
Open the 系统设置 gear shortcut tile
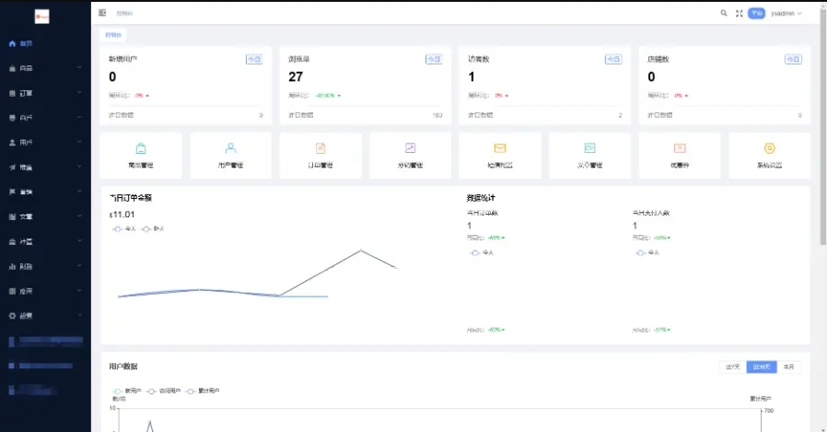coord(769,153)
